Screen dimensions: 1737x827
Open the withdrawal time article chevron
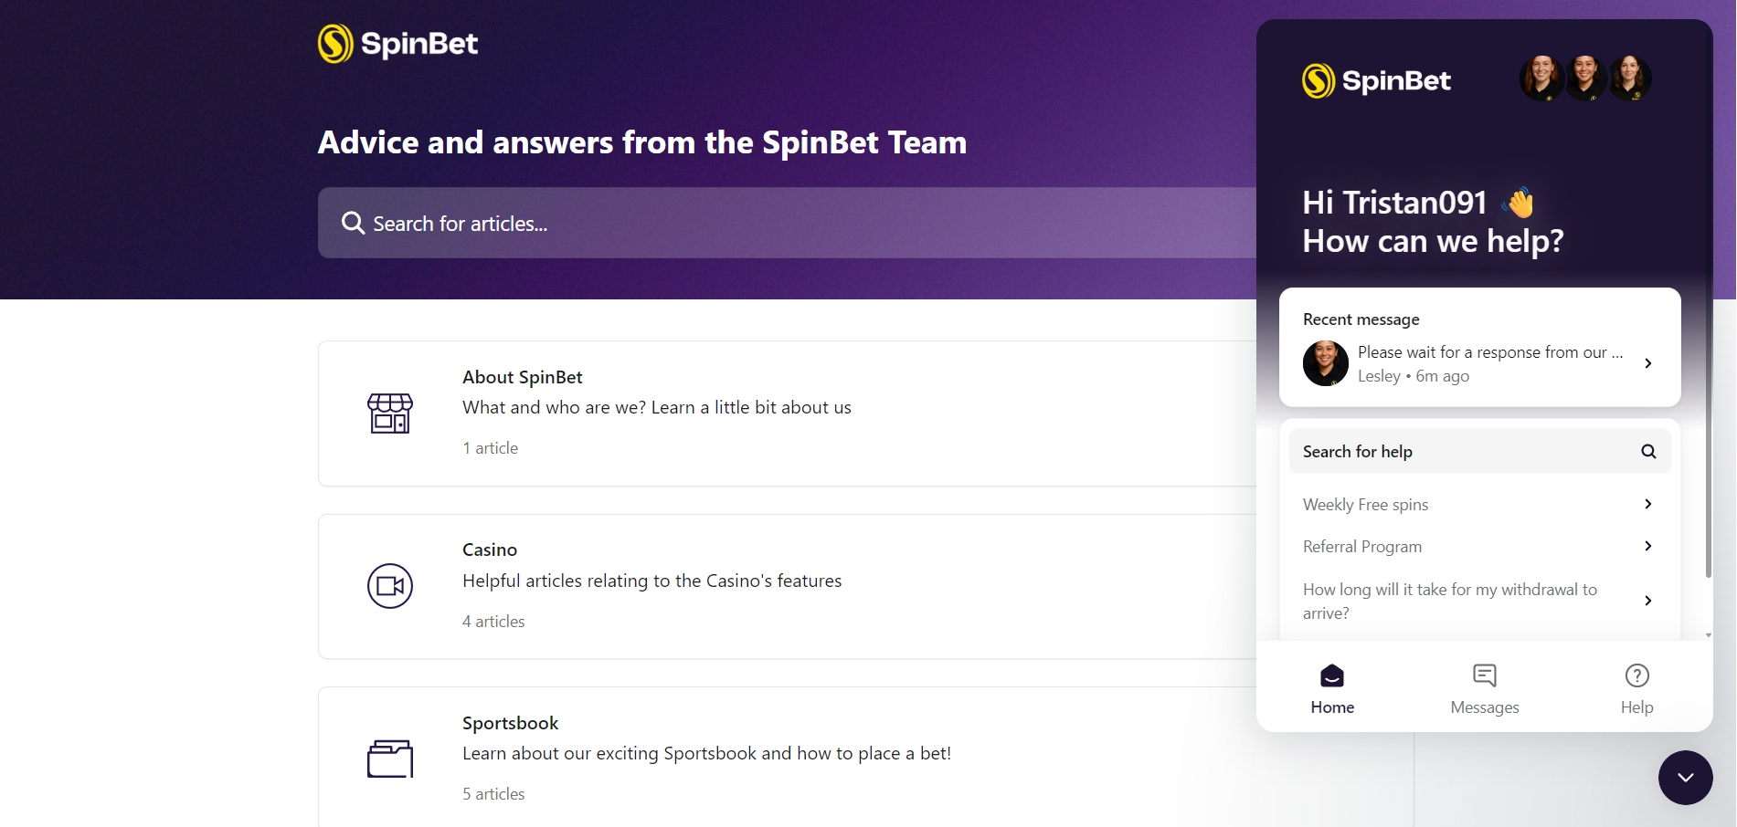pos(1648,601)
